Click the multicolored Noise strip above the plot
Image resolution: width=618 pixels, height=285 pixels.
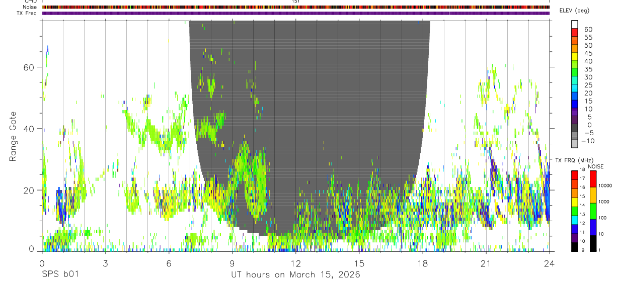click(x=296, y=7)
